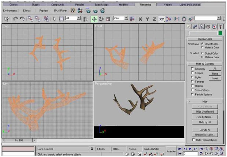This screenshot has width=227, height=157.
Task: Restrict to XY plane
Action: (162, 19)
